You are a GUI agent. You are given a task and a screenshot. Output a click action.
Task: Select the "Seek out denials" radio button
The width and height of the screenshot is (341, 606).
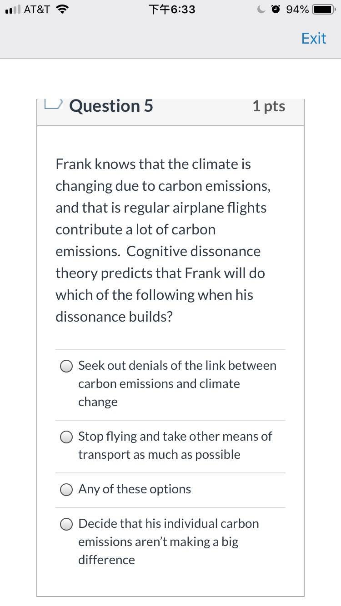click(x=67, y=366)
